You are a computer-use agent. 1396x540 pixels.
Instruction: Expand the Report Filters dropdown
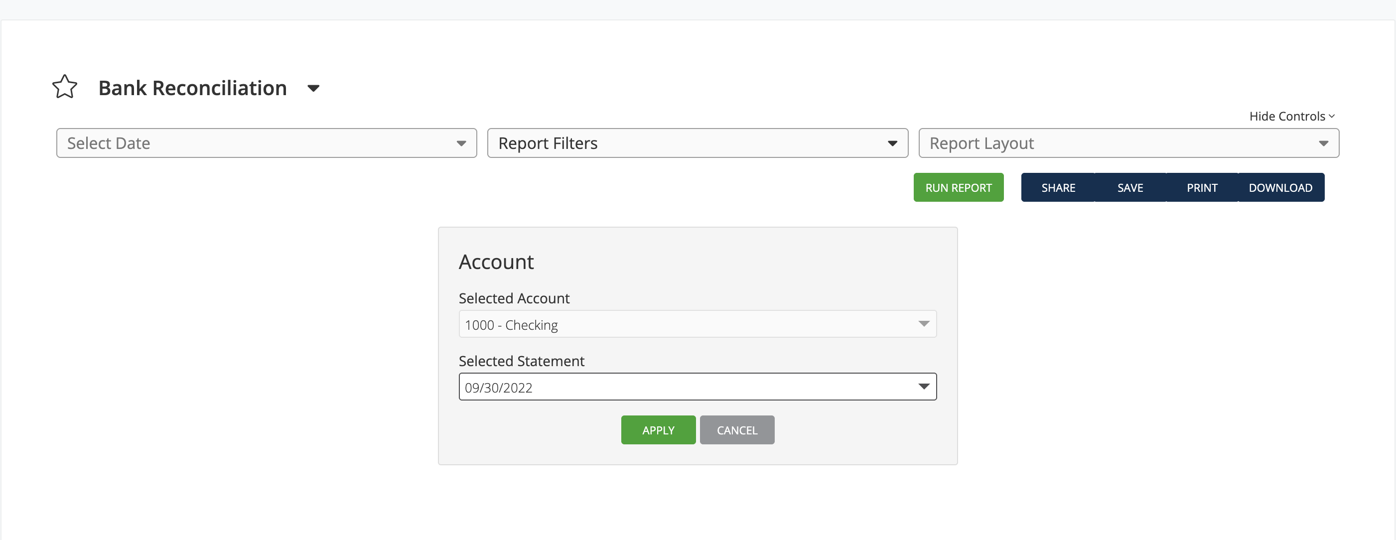(698, 143)
